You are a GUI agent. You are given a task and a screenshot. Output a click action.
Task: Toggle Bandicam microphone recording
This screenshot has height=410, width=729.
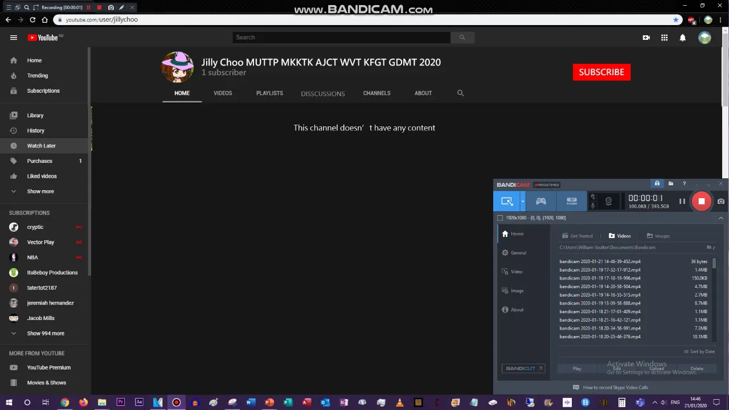tap(592, 206)
